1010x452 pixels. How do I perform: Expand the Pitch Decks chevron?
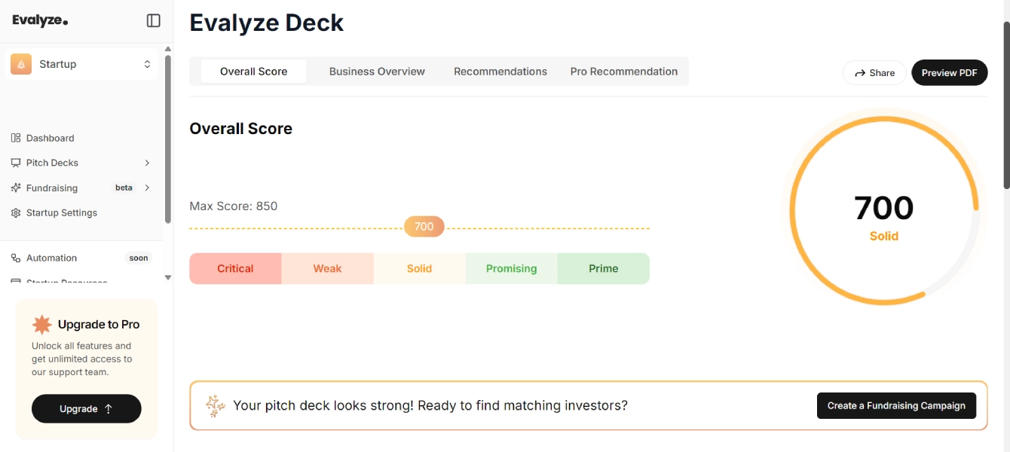click(147, 163)
